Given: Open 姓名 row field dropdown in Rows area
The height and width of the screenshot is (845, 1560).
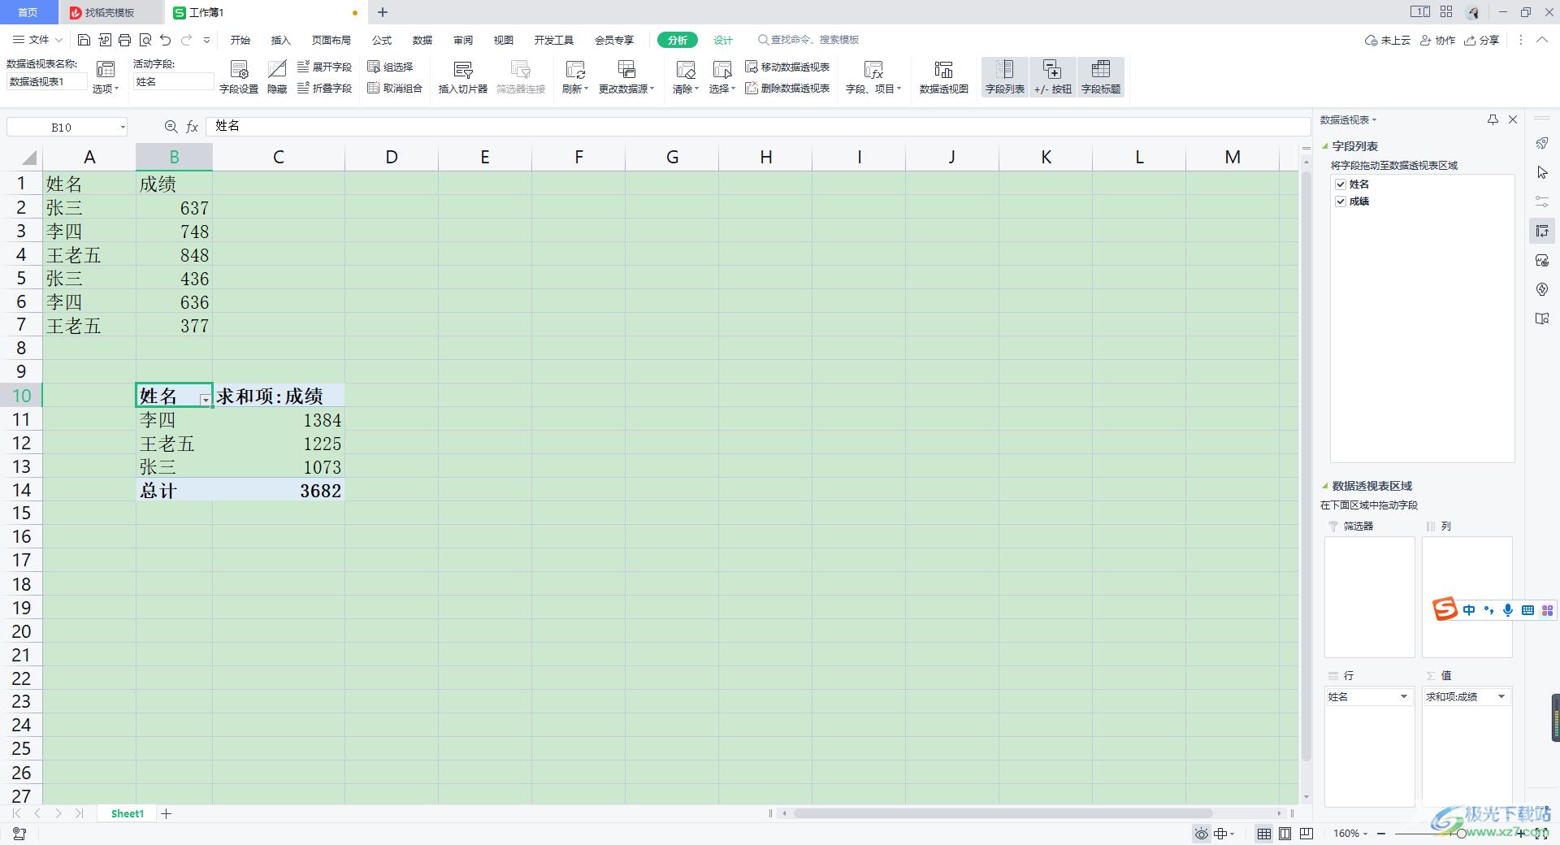Looking at the screenshot, I should 1403,697.
